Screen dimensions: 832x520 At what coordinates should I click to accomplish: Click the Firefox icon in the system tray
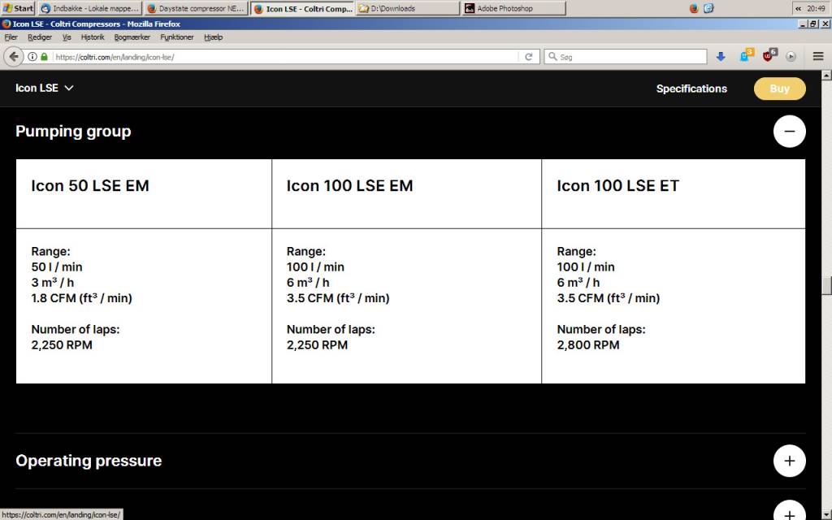694,8
